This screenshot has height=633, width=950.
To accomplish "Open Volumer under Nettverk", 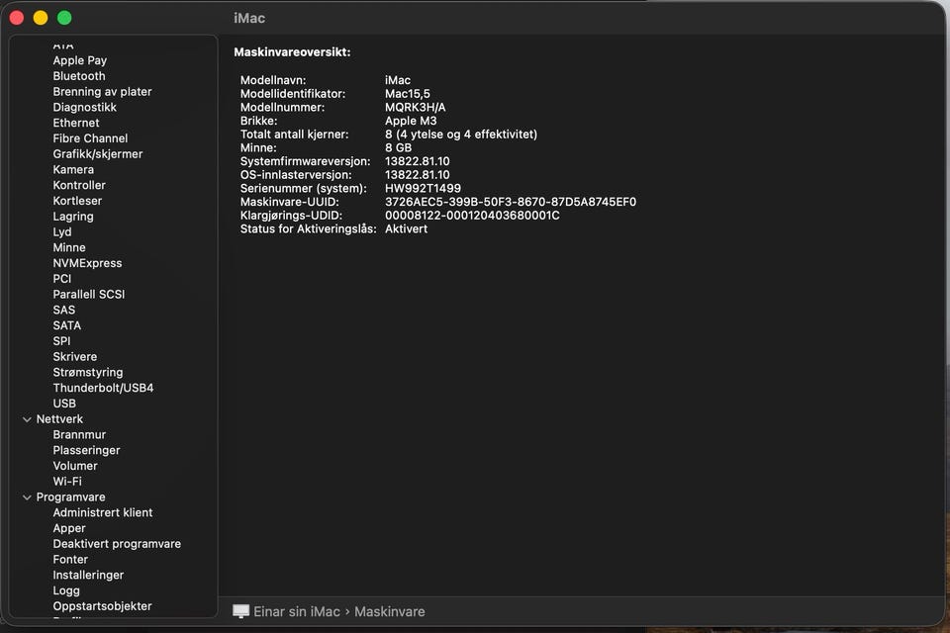I will 74,466.
